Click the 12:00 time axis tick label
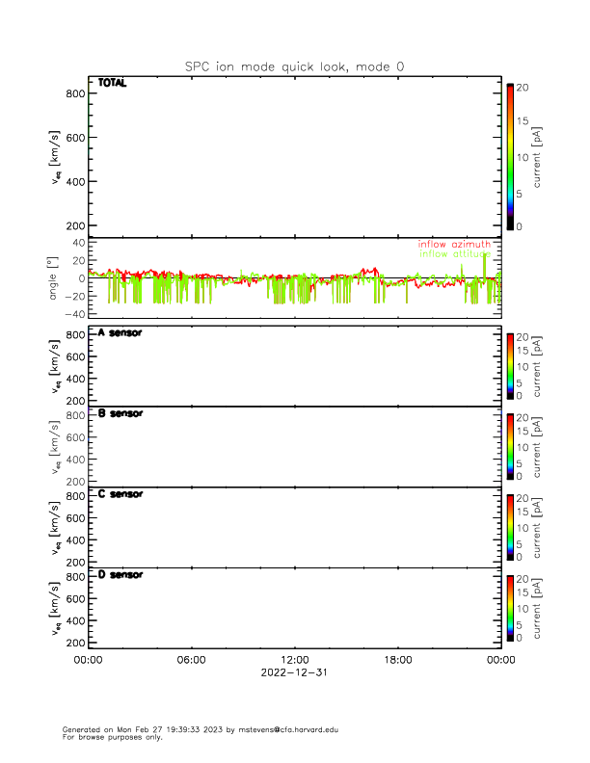590x763 pixels. [x=295, y=660]
